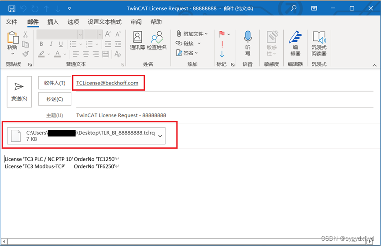The width and height of the screenshot is (381, 246).
Task: Click the 抄送(C) Cc button
Action: point(55,99)
